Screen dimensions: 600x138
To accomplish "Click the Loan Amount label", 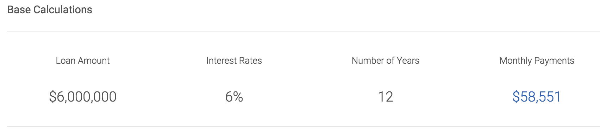I will pyautogui.click(x=83, y=61).
